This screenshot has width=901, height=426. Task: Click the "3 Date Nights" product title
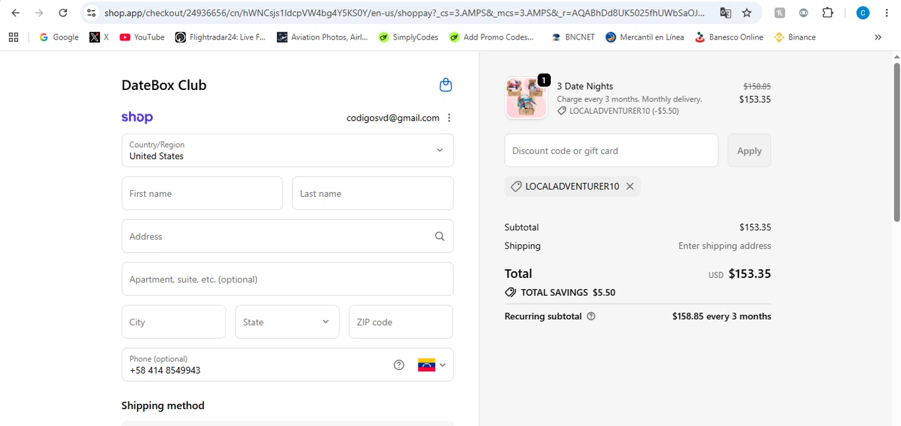coord(585,86)
